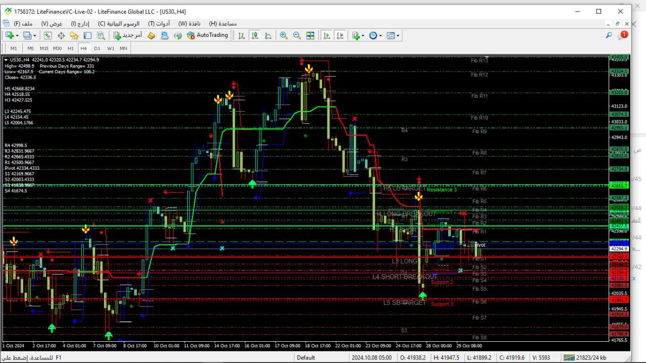Open the Navigator favorites icon
This screenshot has height=363, width=646.
[x=74, y=35]
